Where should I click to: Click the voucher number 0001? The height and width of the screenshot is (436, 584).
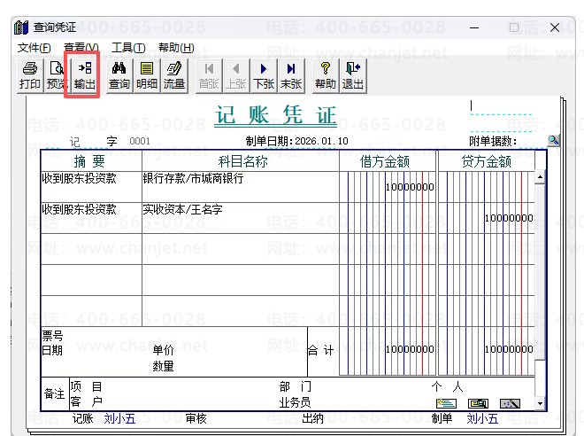pyautogui.click(x=140, y=141)
